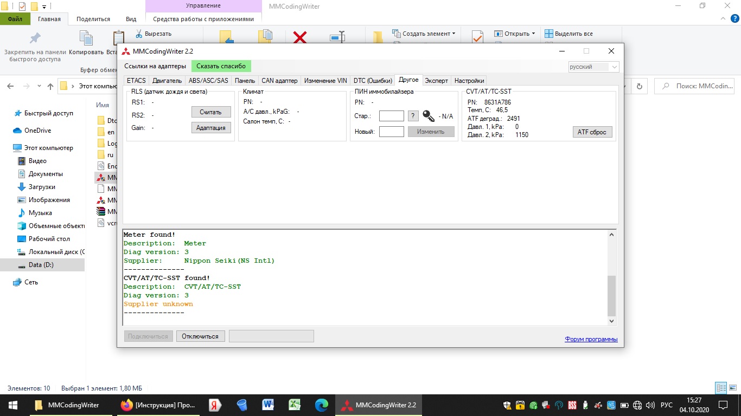Open the 'Ссылки на адаптеры' menu
The width and height of the screenshot is (741, 416).
pyautogui.click(x=155, y=66)
